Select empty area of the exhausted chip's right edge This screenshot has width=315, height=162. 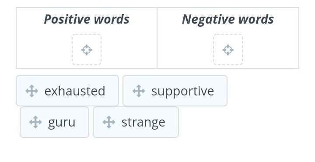(x=112, y=91)
